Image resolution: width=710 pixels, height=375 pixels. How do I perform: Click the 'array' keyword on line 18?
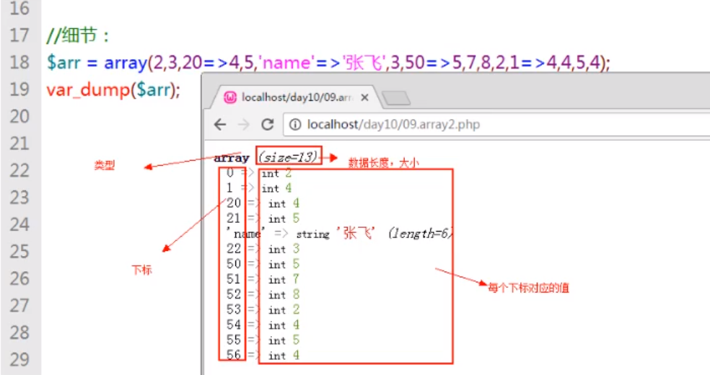click(x=126, y=63)
